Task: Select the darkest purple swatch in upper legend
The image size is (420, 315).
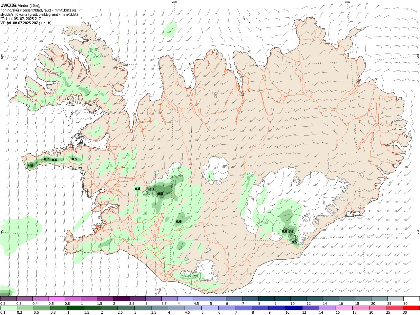Action: point(121,299)
